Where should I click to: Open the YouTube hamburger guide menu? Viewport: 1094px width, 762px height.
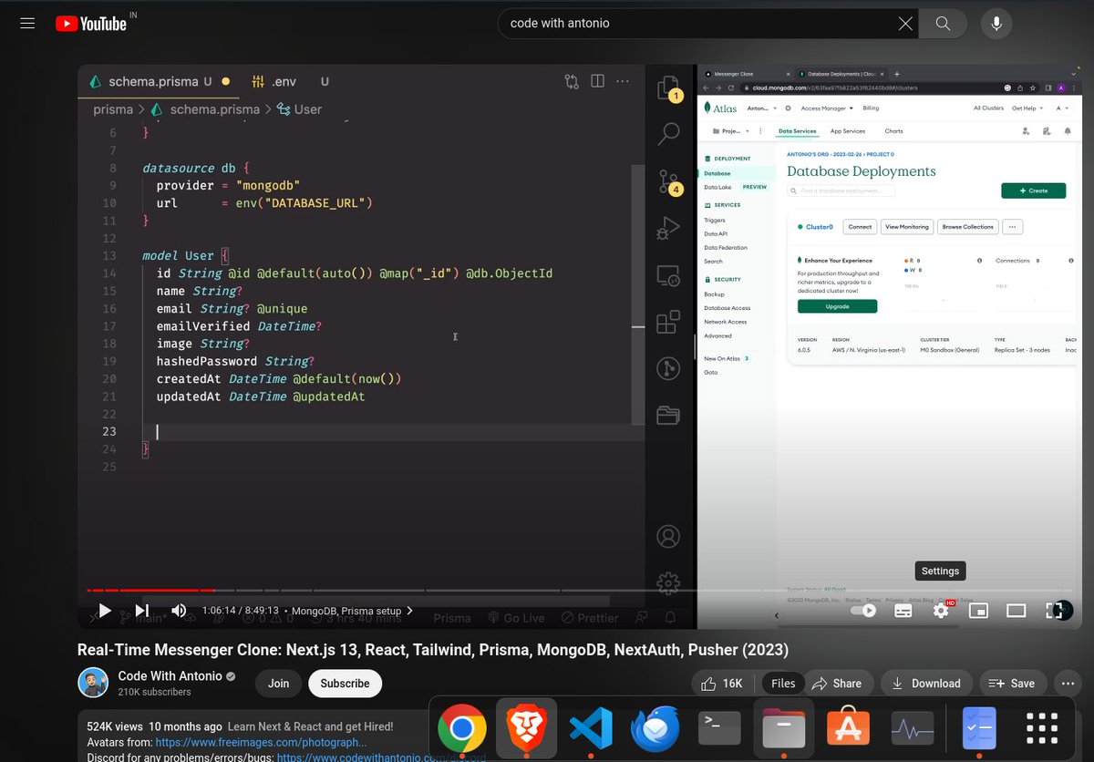pos(27,24)
